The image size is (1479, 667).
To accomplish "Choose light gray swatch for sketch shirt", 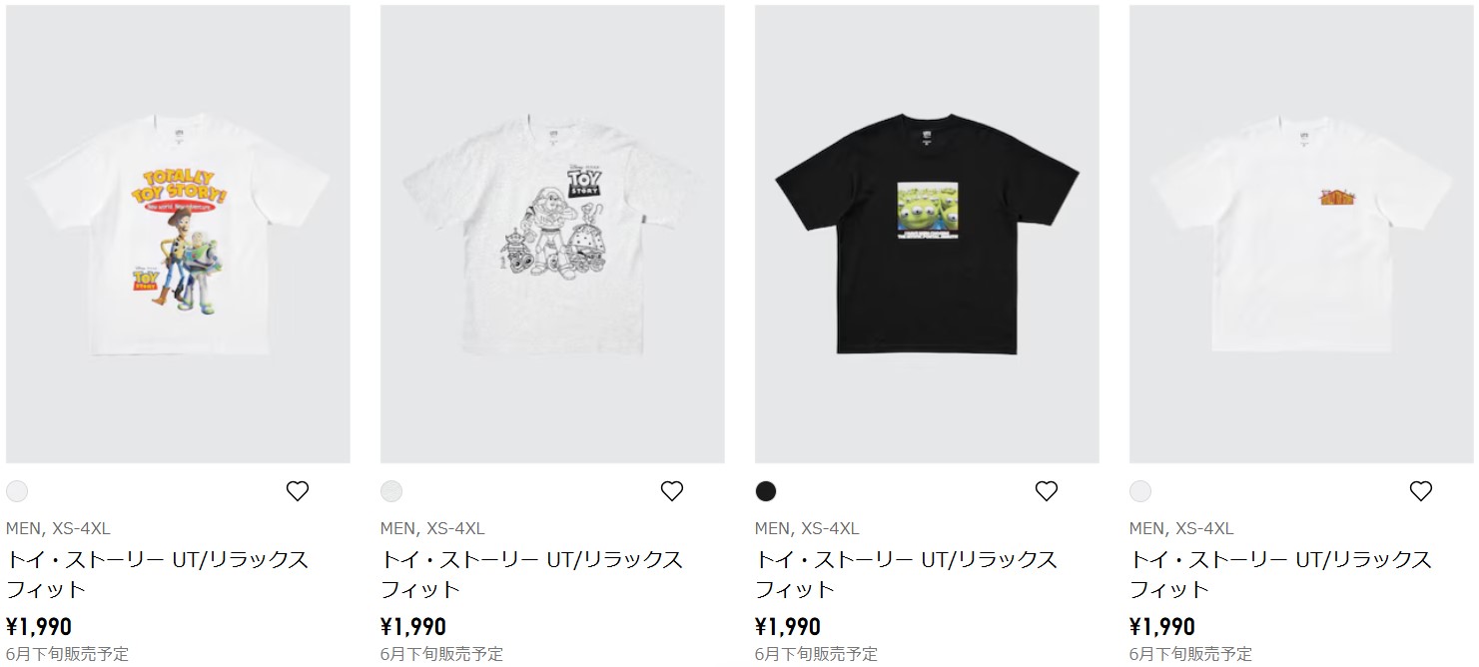I will tap(391, 491).
